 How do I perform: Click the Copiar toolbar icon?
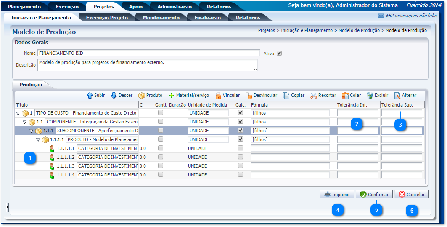[x=286, y=96]
